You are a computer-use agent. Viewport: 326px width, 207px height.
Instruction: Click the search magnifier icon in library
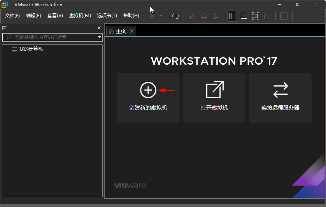(9, 37)
